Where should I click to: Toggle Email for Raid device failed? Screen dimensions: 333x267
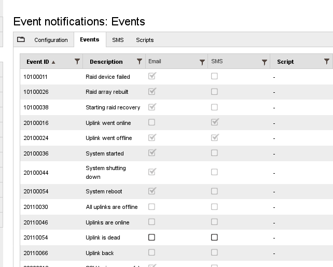pos(152,76)
